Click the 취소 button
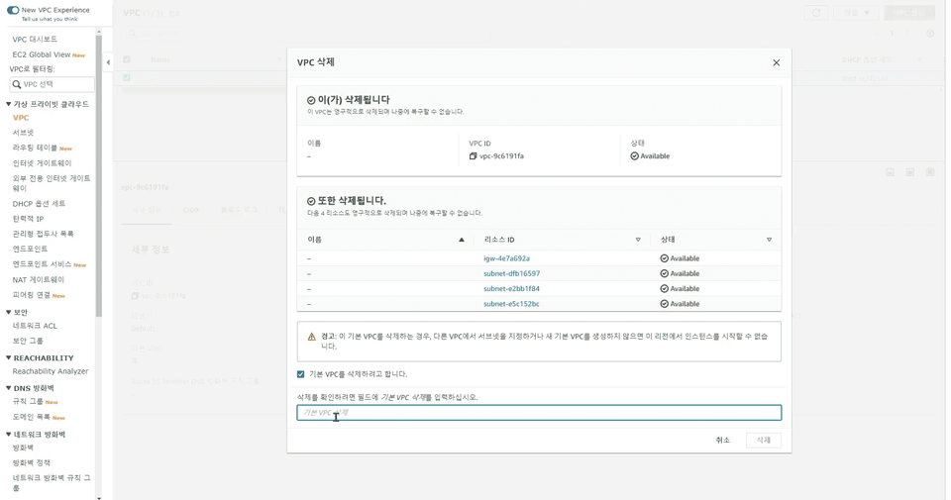951x500 pixels. pos(723,440)
